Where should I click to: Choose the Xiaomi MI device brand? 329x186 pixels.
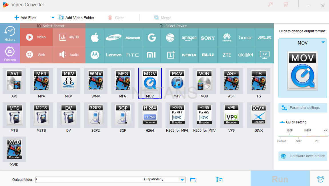pyautogui.click(x=151, y=55)
